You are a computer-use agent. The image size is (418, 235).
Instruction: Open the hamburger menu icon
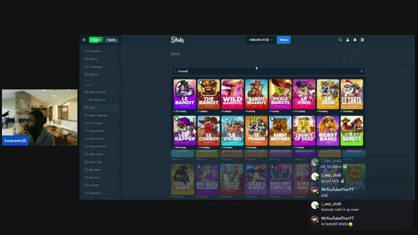[x=84, y=40]
